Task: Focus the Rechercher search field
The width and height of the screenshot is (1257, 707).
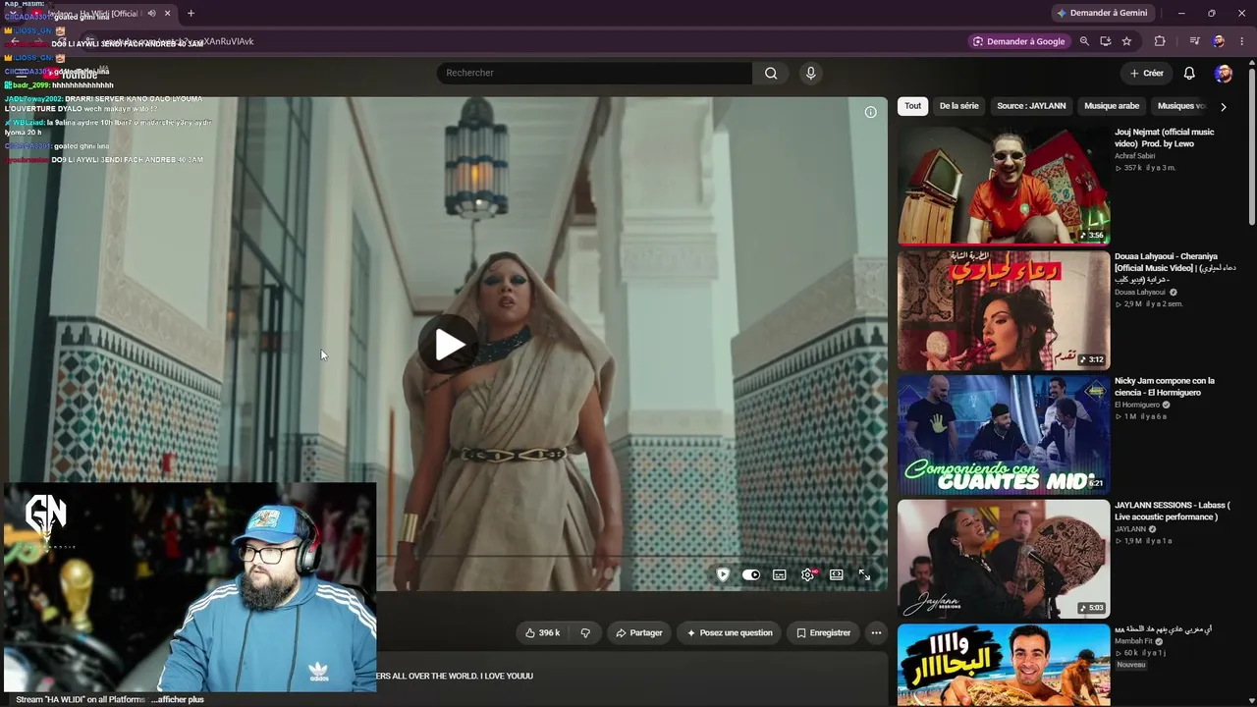Action: (x=595, y=73)
